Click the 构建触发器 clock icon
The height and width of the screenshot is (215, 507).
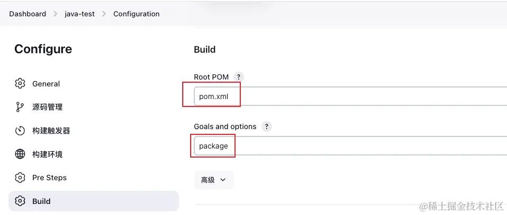tap(20, 131)
